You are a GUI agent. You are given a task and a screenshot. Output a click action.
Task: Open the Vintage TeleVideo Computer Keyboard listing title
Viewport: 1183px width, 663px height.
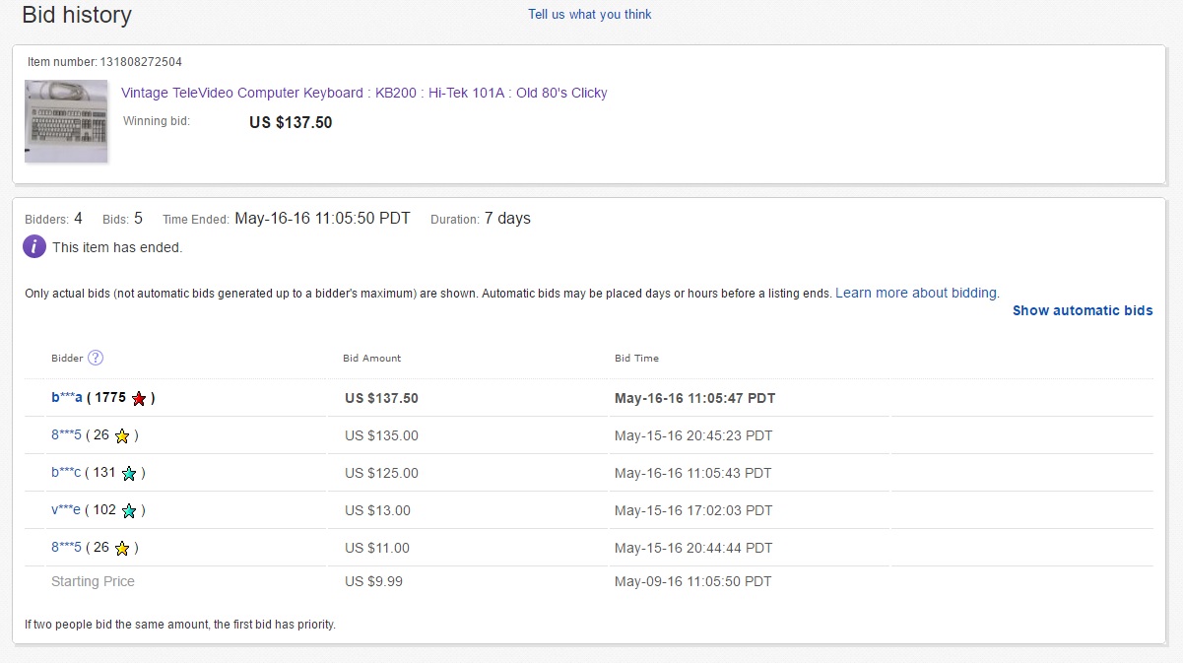363,93
